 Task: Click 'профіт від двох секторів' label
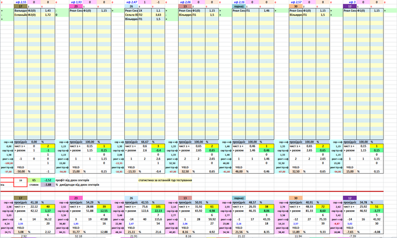click(72, 180)
